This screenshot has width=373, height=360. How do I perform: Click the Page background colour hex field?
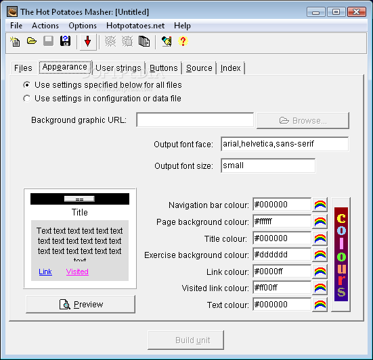coord(282,222)
